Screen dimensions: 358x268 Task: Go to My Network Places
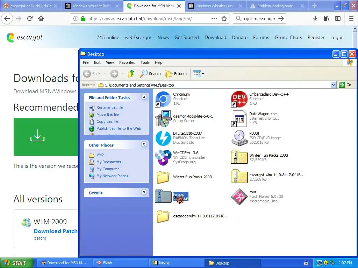point(112,176)
